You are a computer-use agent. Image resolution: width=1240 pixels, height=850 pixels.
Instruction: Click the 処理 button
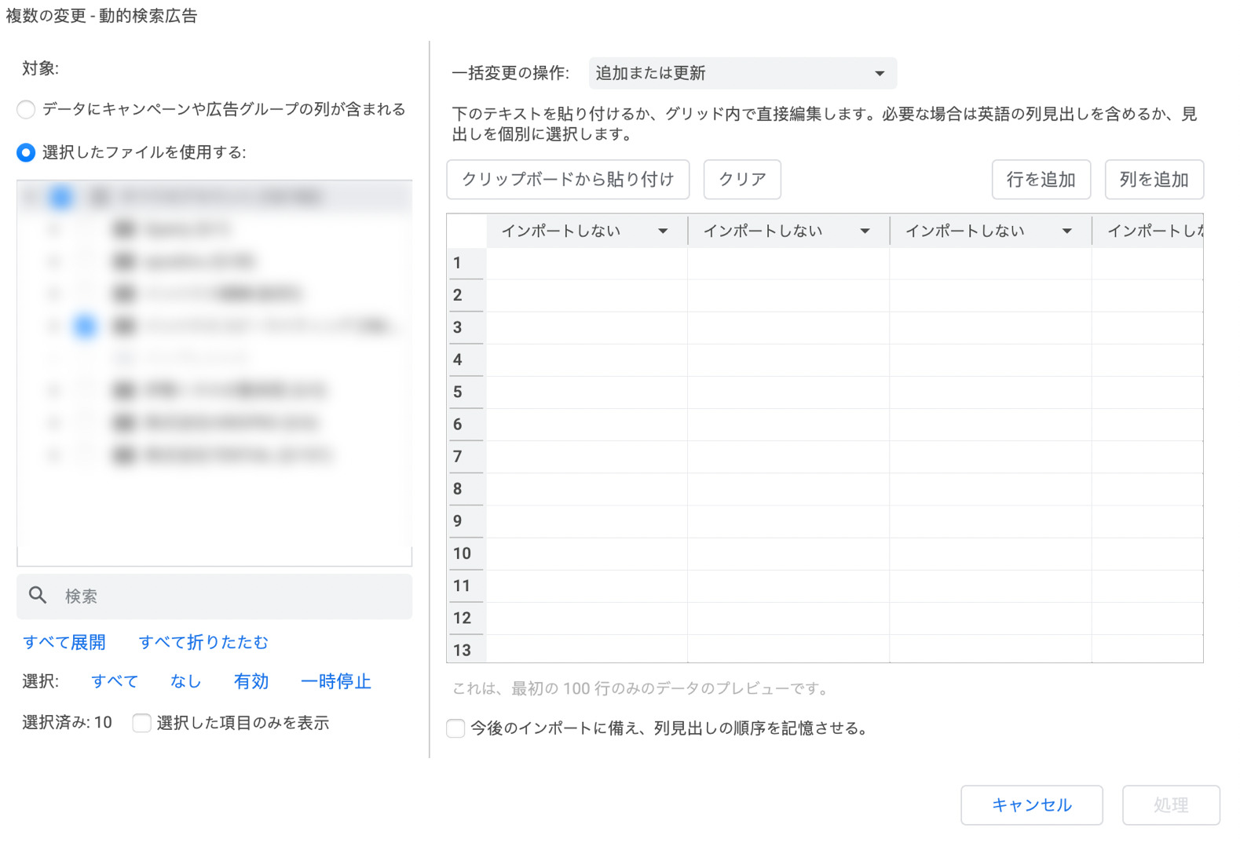1171,805
